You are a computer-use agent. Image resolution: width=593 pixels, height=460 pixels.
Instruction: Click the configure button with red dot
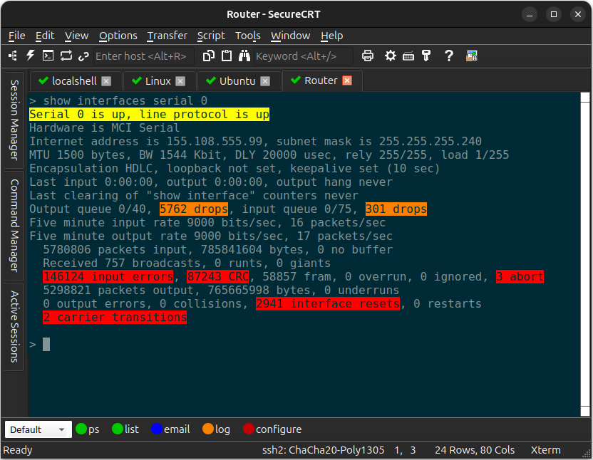(x=272, y=429)
